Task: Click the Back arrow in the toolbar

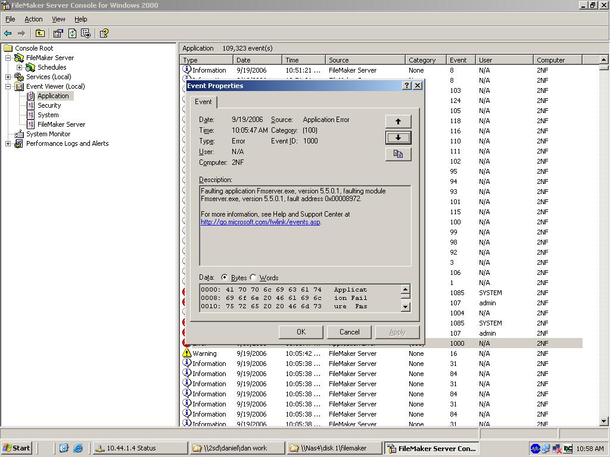Action: [8, 33]
